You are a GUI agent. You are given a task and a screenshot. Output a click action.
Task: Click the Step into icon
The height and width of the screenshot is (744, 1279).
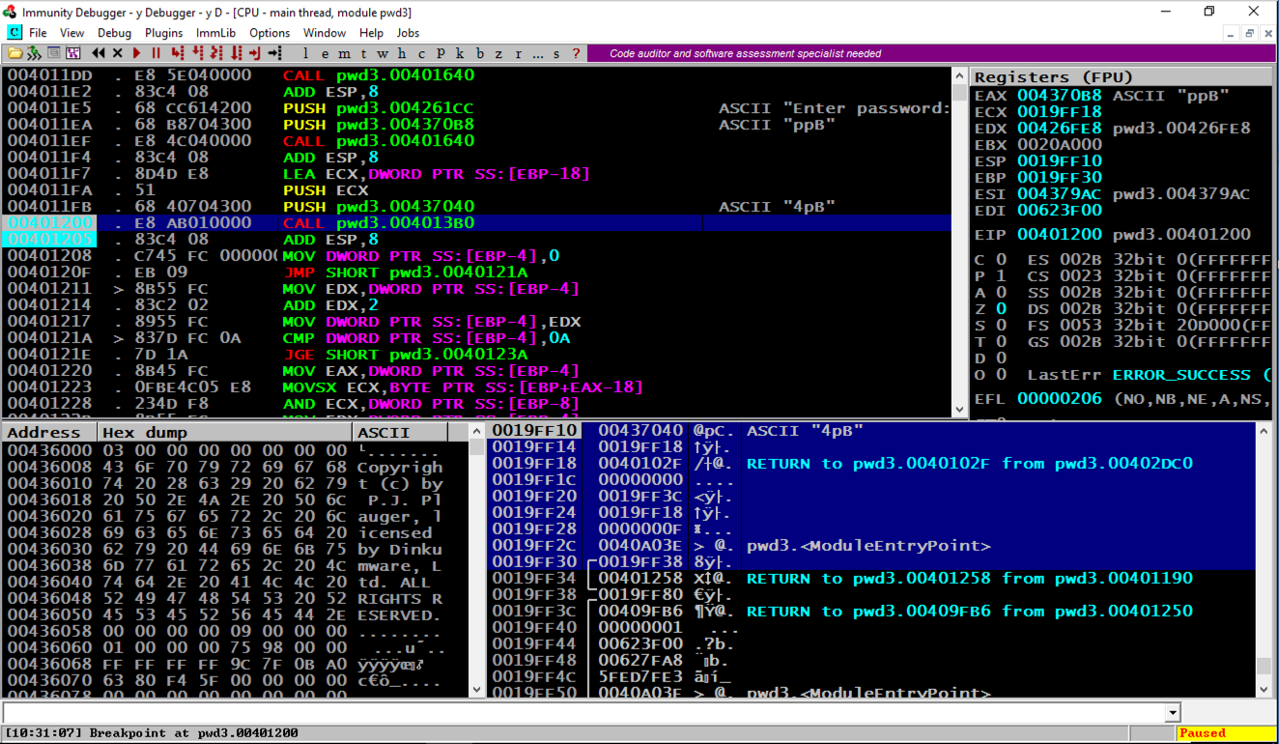tap(180, 53)
